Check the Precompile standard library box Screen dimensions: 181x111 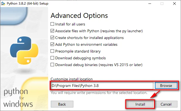52,51
